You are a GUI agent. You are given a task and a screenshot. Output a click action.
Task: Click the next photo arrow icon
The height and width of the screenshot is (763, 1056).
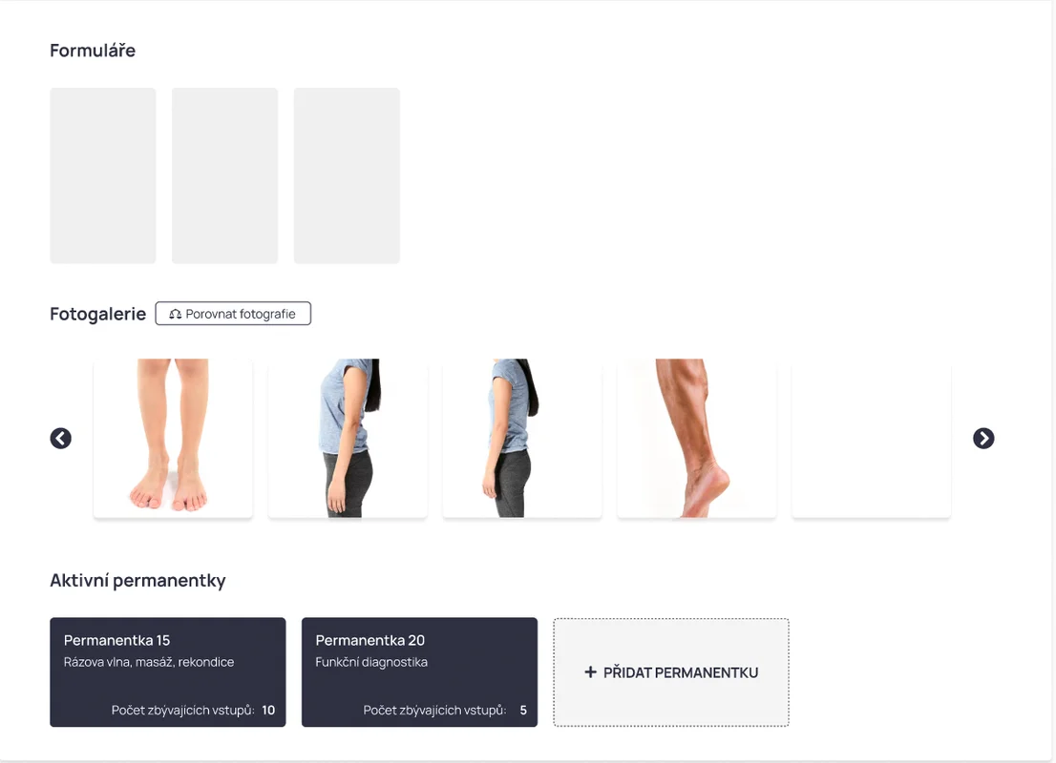983,438
